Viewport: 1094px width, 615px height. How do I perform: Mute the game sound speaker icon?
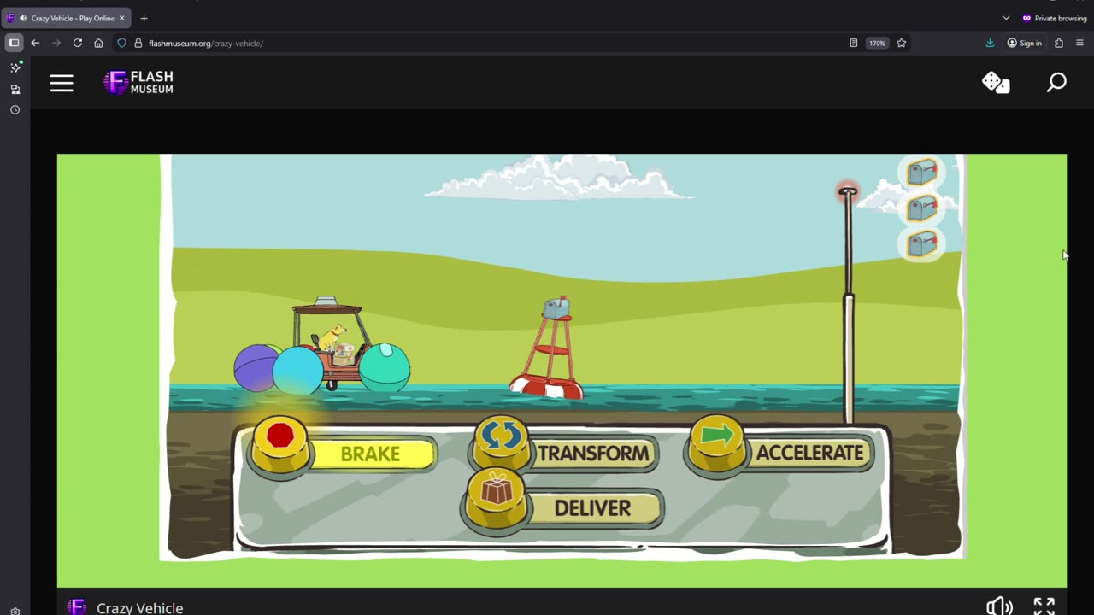coord(999,607)
